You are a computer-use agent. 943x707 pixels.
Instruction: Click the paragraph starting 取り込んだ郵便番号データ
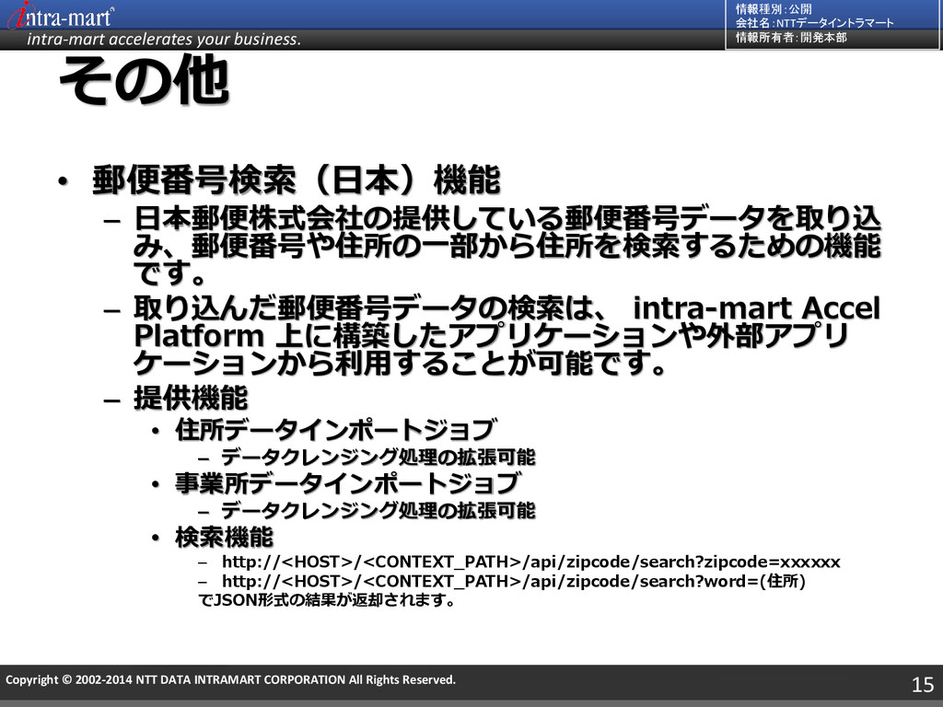coord(507,335)
